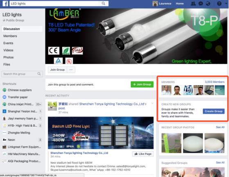Open Events section in sidebar
The height and width of the screenshot is (177, 229).
tap(8, 43)
